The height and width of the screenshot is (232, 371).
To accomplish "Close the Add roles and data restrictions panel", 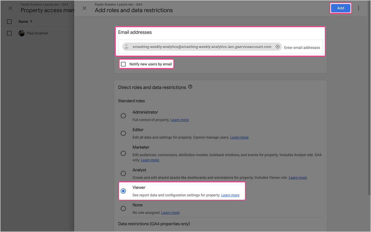I will click(x=85, y=8).
